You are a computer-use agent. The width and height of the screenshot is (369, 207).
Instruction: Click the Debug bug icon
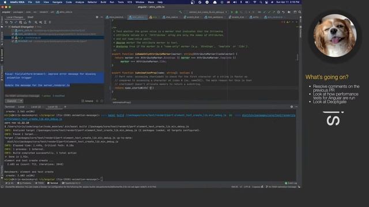pos(236,12)
